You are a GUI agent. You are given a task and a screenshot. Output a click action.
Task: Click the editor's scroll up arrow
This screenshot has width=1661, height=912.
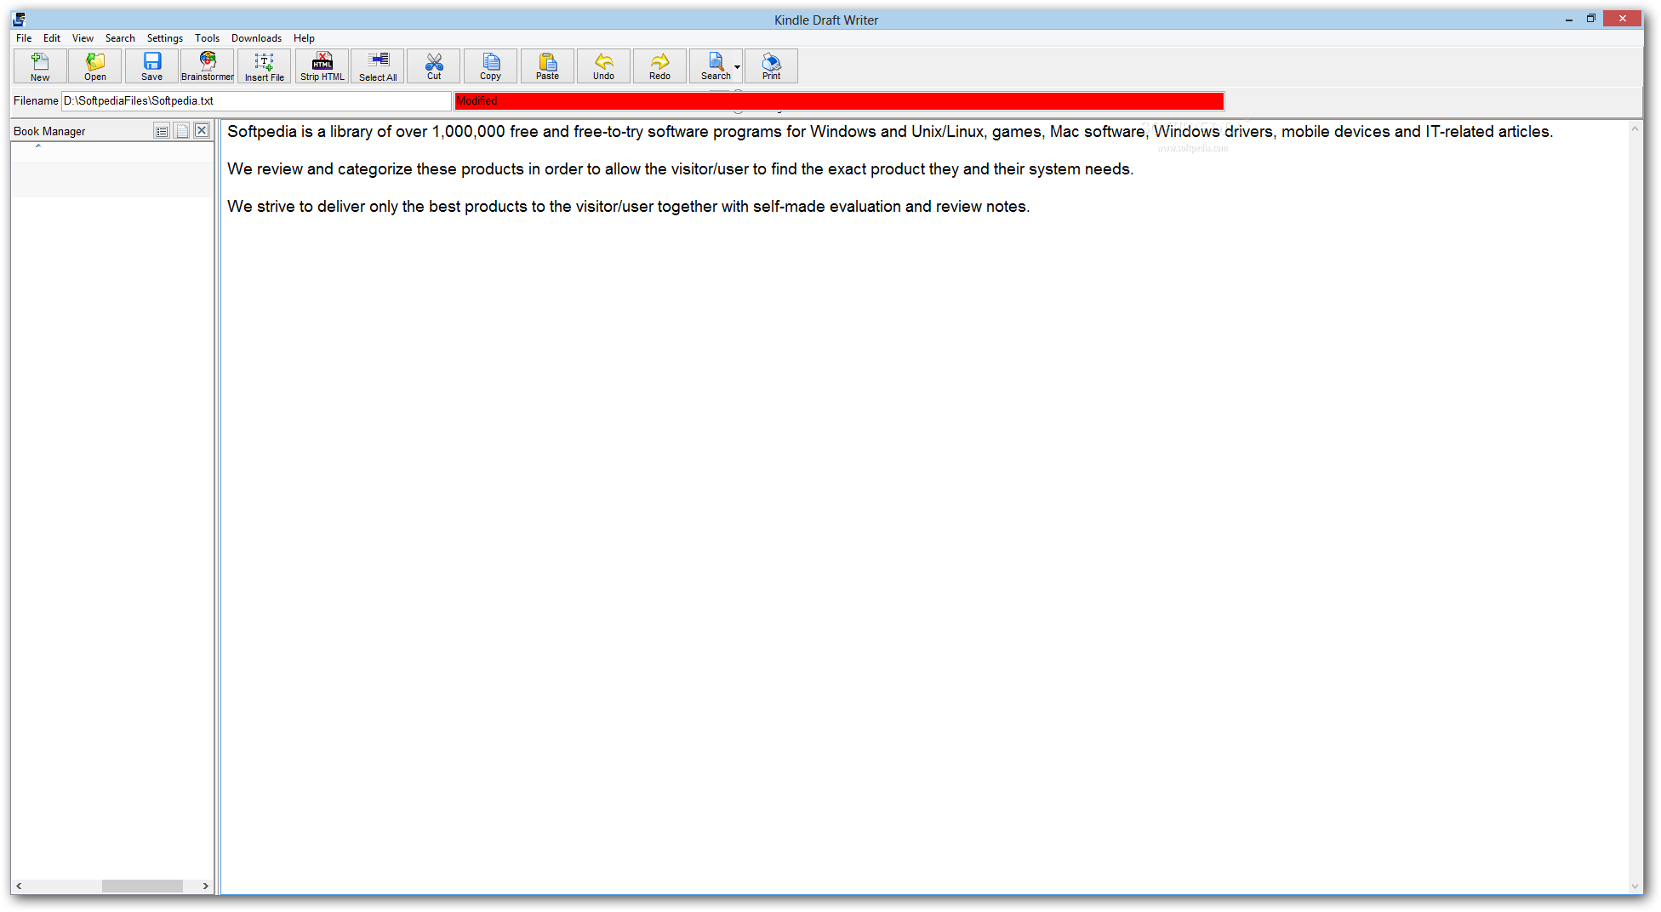(x=1635, y=128)
